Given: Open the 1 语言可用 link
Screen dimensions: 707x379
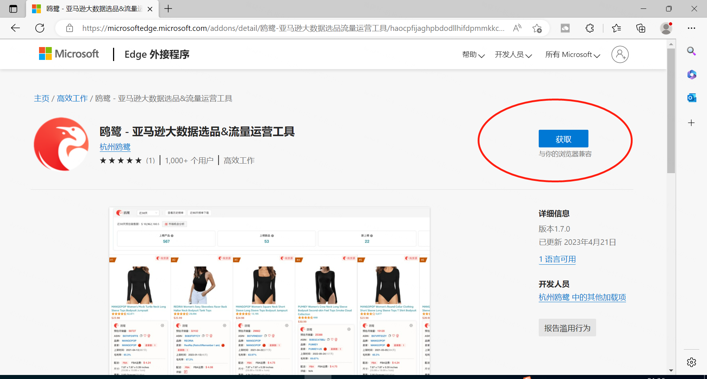Looking at the screenshot, I should coord(557,259).
